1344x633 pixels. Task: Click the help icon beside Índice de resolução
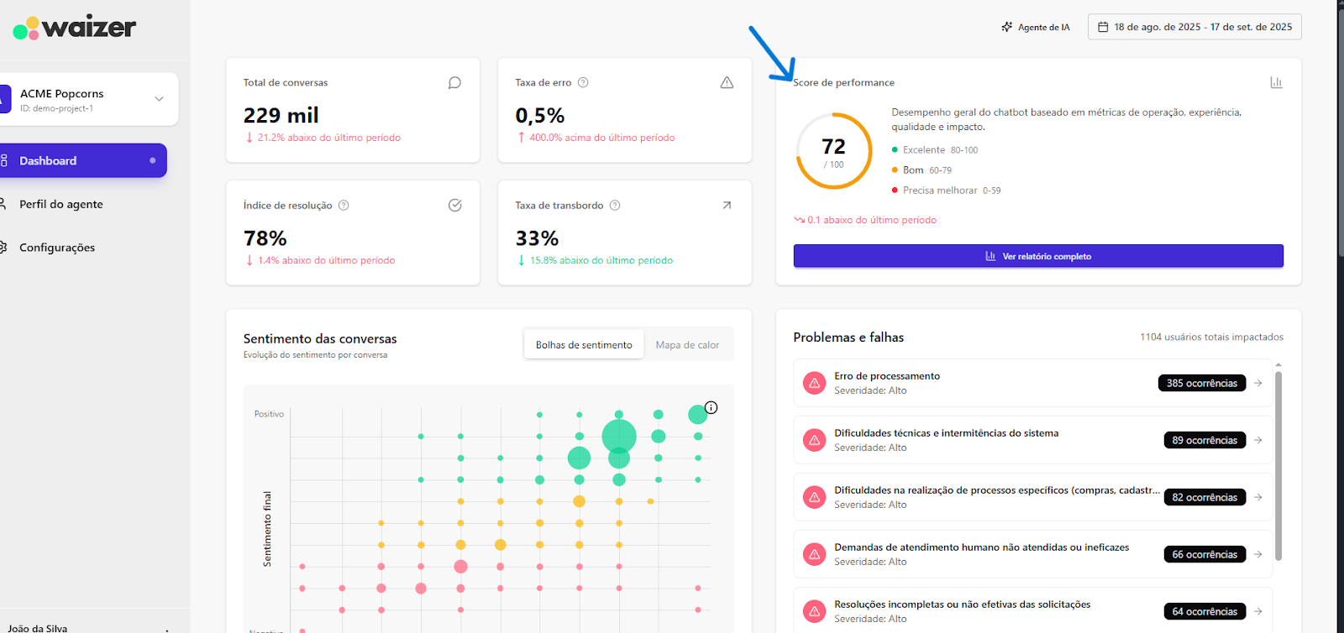click(x=344, y=206)
